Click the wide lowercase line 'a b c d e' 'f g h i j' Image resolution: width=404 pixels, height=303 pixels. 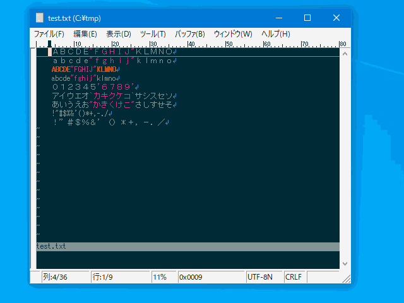point(115,61)
